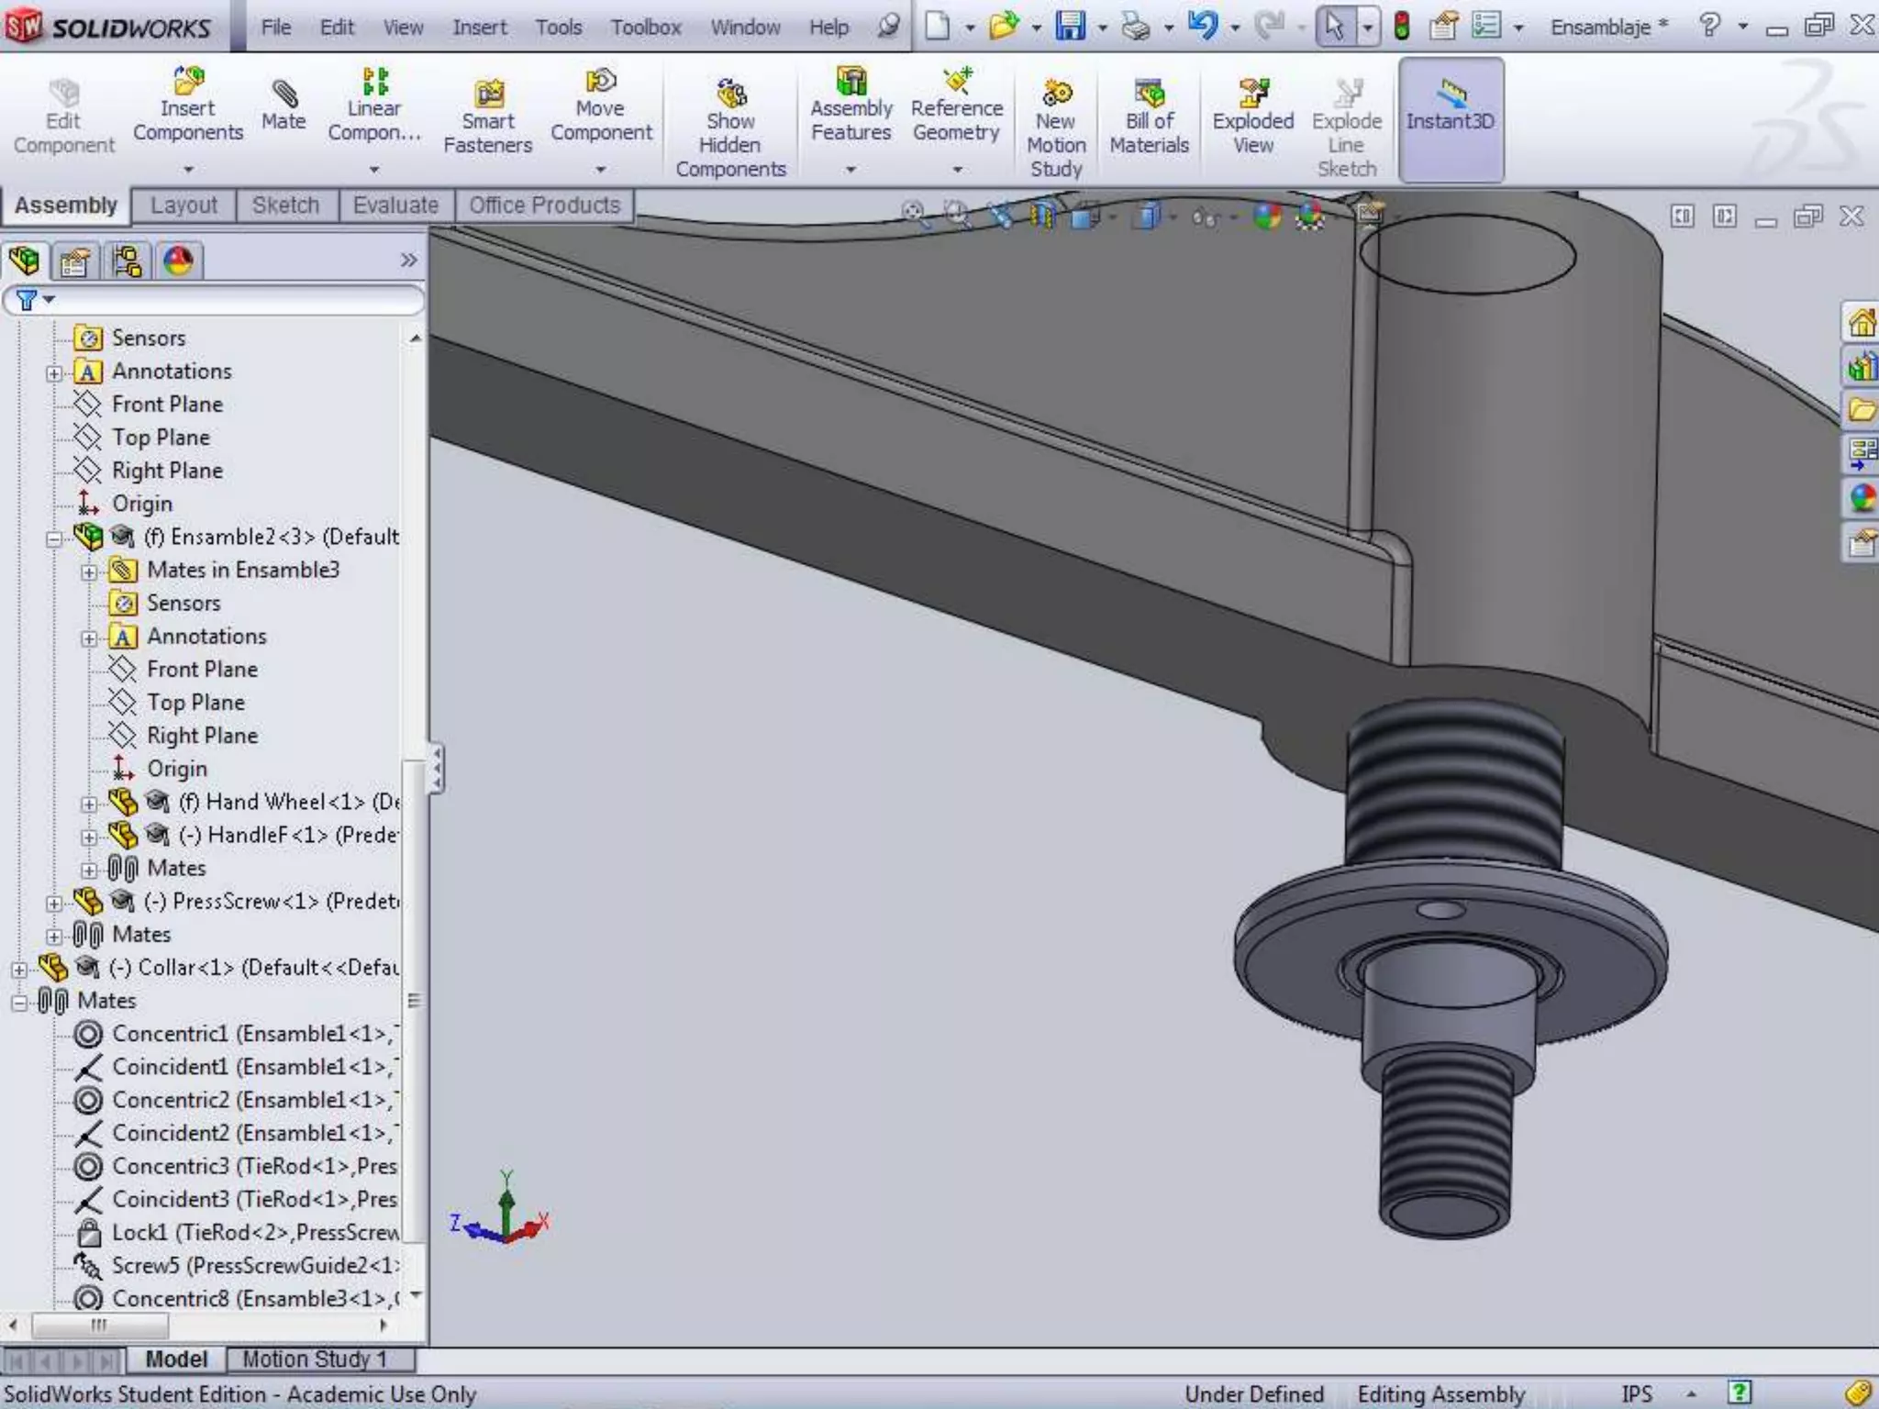Switch to the Evaluate tab
Screen dimensions: 1879x1409
pos(395,205)
